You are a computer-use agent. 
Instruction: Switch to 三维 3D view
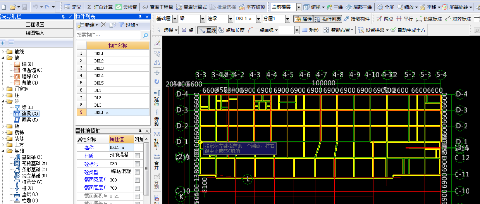tap(335, 7)
